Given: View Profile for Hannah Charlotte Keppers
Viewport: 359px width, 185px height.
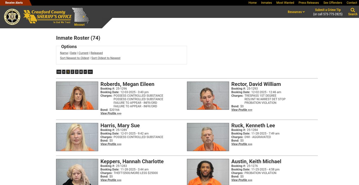Looking at the screenshot, I should point(111,180).
